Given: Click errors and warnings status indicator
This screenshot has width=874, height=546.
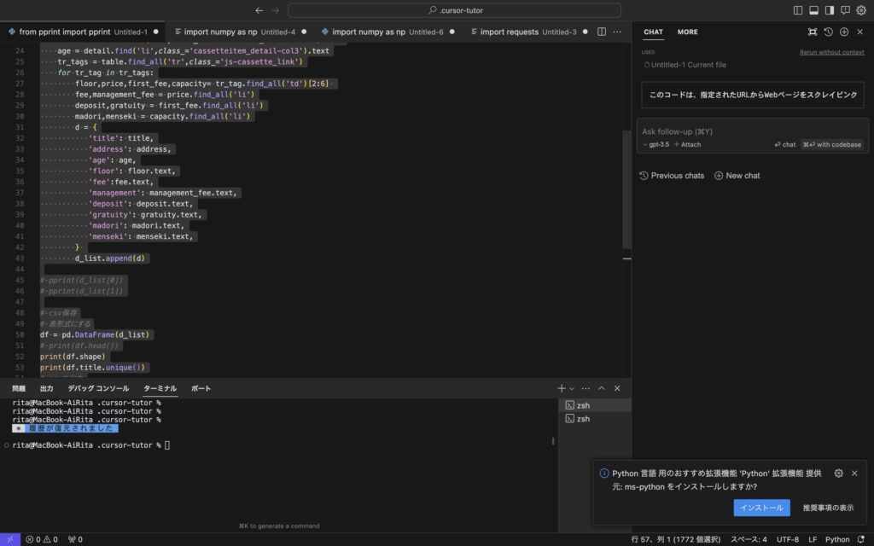Looking at the screenshot, I should tap(42, 539).
